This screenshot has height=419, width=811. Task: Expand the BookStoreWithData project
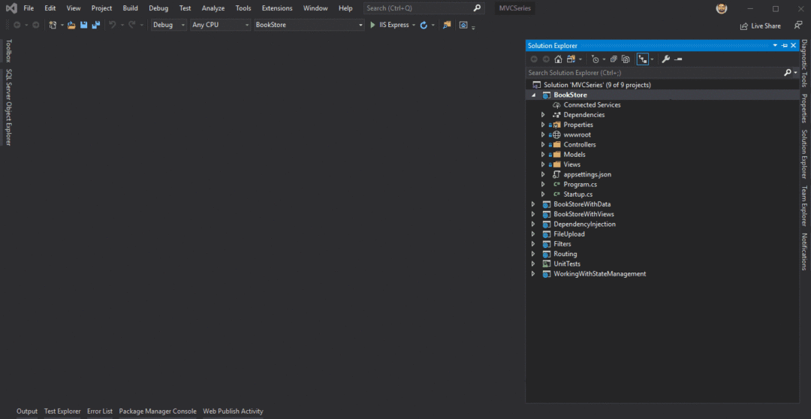(533, 204)
